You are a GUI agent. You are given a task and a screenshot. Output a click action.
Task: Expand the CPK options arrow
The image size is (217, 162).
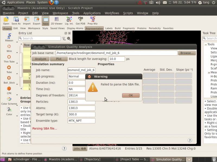click(17, 95)
